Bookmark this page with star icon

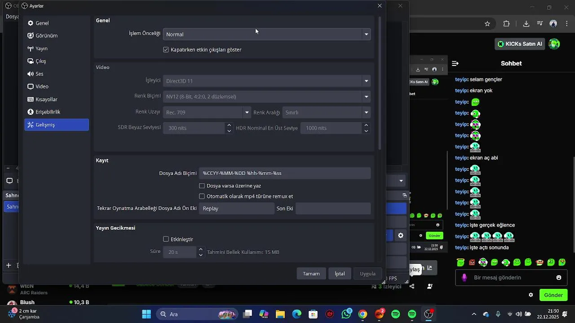pos(487,24)
